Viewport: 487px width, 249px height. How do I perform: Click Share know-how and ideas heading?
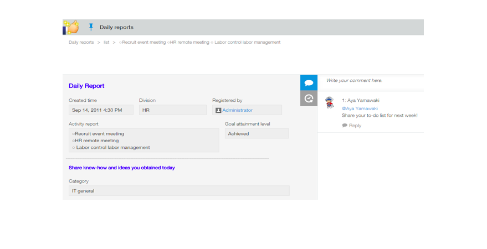[122, 168]
